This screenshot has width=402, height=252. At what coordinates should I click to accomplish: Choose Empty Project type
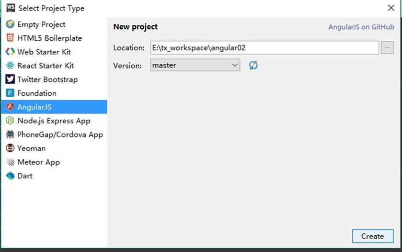pos(54,24)
